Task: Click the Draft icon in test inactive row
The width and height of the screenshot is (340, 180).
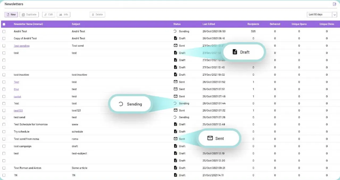Action: pyautogui.click(x=175, y=74)
